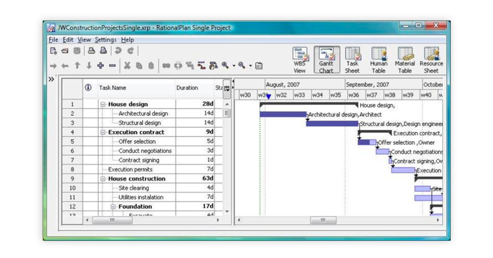This screenshot has width=493, height=258.
Task: Open the File menu
Action: tap(53, 39)
